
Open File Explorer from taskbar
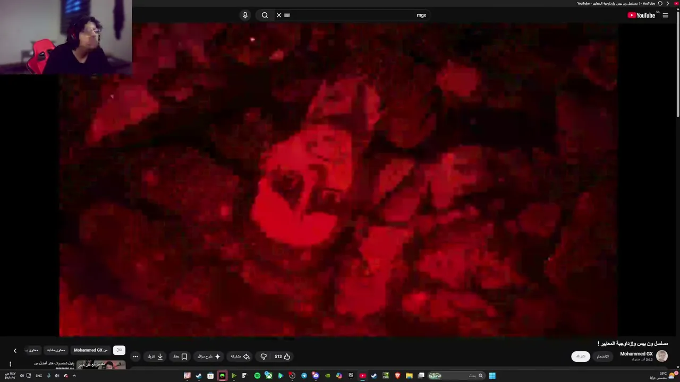coord(409,376)
